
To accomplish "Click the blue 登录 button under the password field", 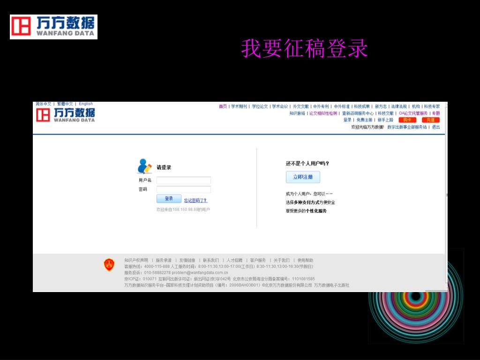I will (169, 199).
